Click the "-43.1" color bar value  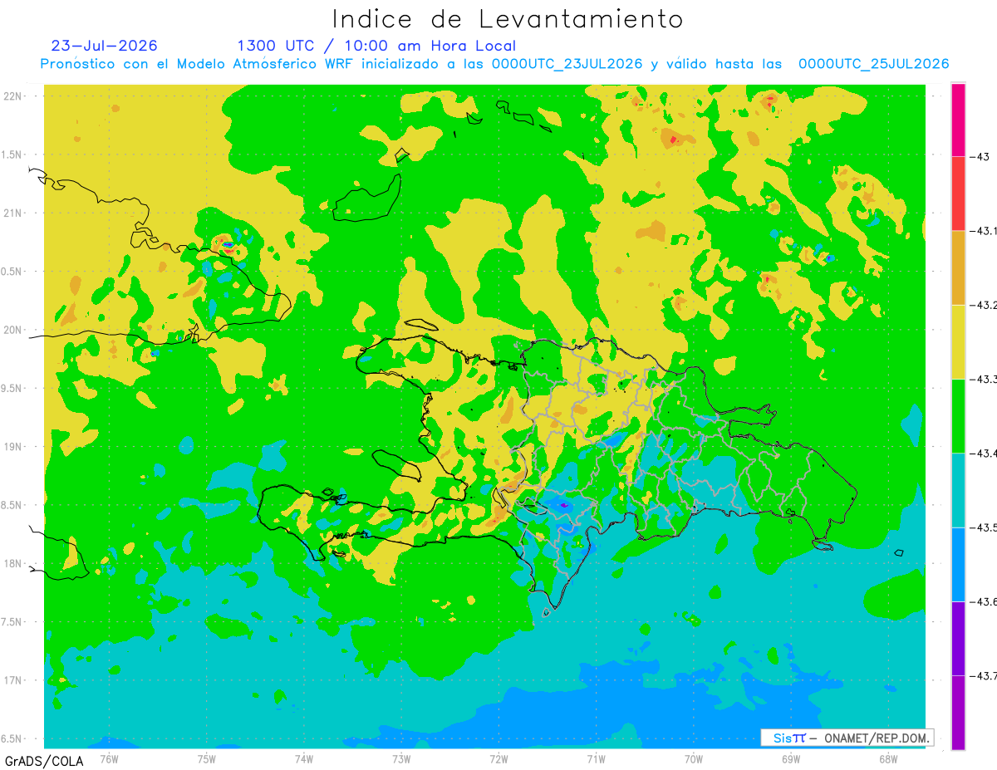tap(983, 231)
